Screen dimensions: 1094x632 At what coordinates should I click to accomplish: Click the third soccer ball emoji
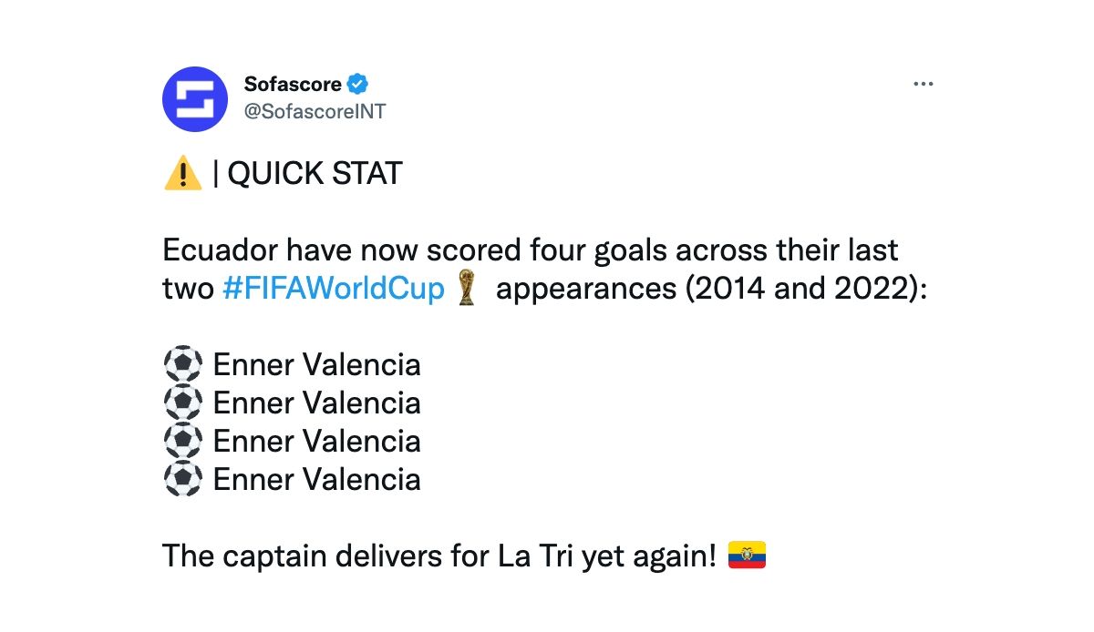(x=182, y=441)
